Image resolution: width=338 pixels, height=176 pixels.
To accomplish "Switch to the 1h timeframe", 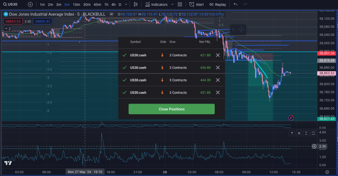I will point(106,5).
